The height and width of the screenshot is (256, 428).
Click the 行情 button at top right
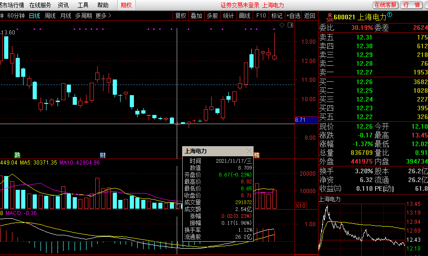(411, 5)
